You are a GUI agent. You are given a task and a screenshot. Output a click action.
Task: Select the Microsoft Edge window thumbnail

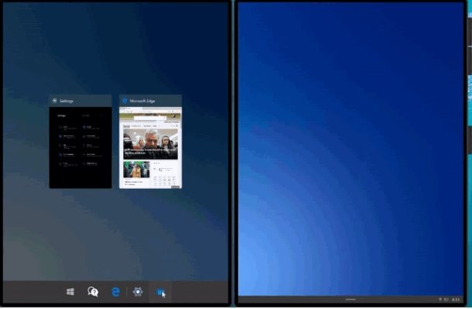pyautogui.click(x=151, y=142)
